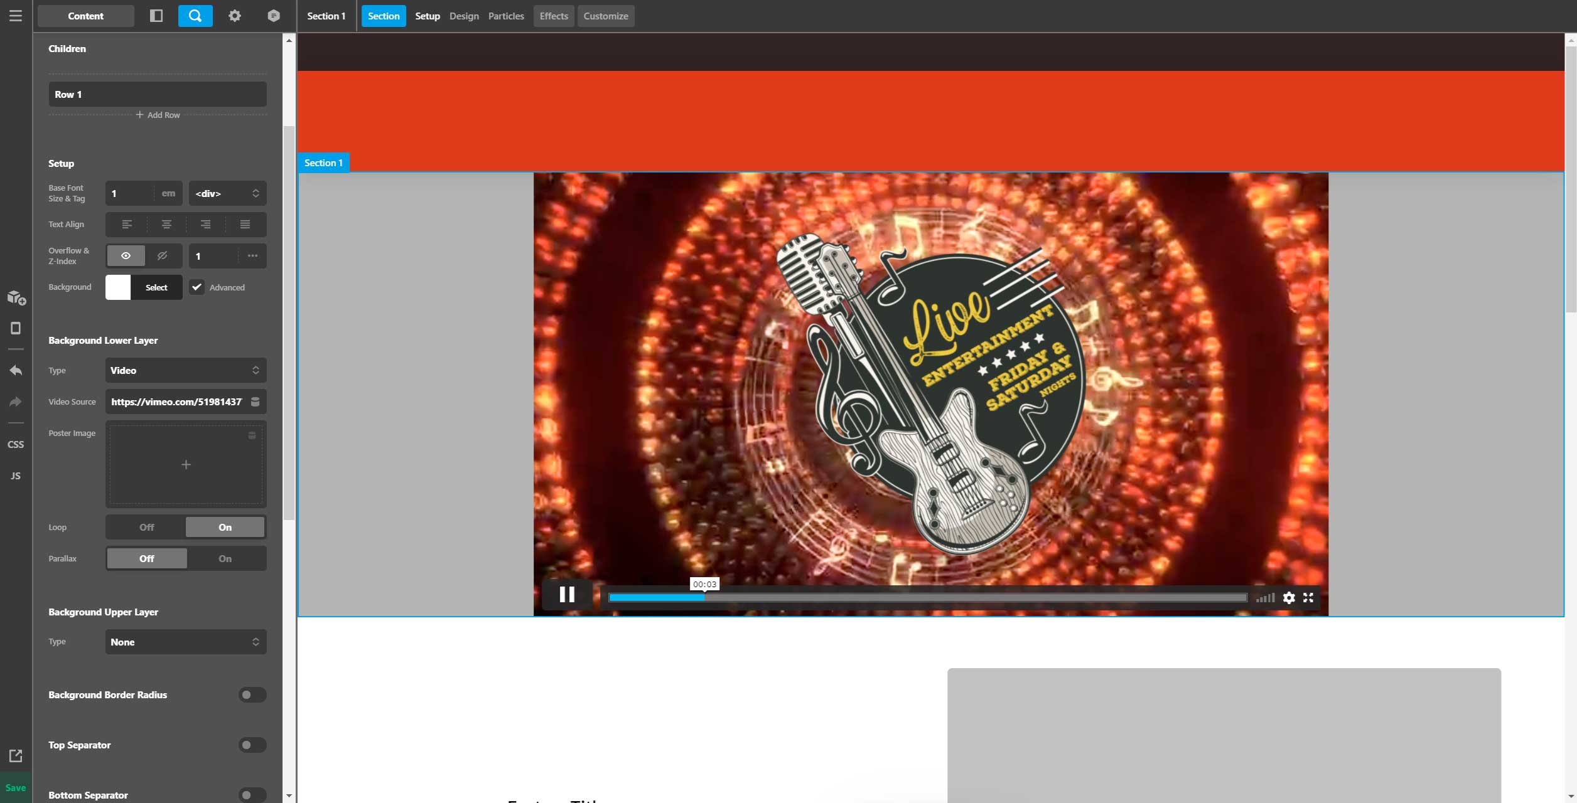
Task: Open dynamic content for Video Source
Action: click(x=256, y=401)
